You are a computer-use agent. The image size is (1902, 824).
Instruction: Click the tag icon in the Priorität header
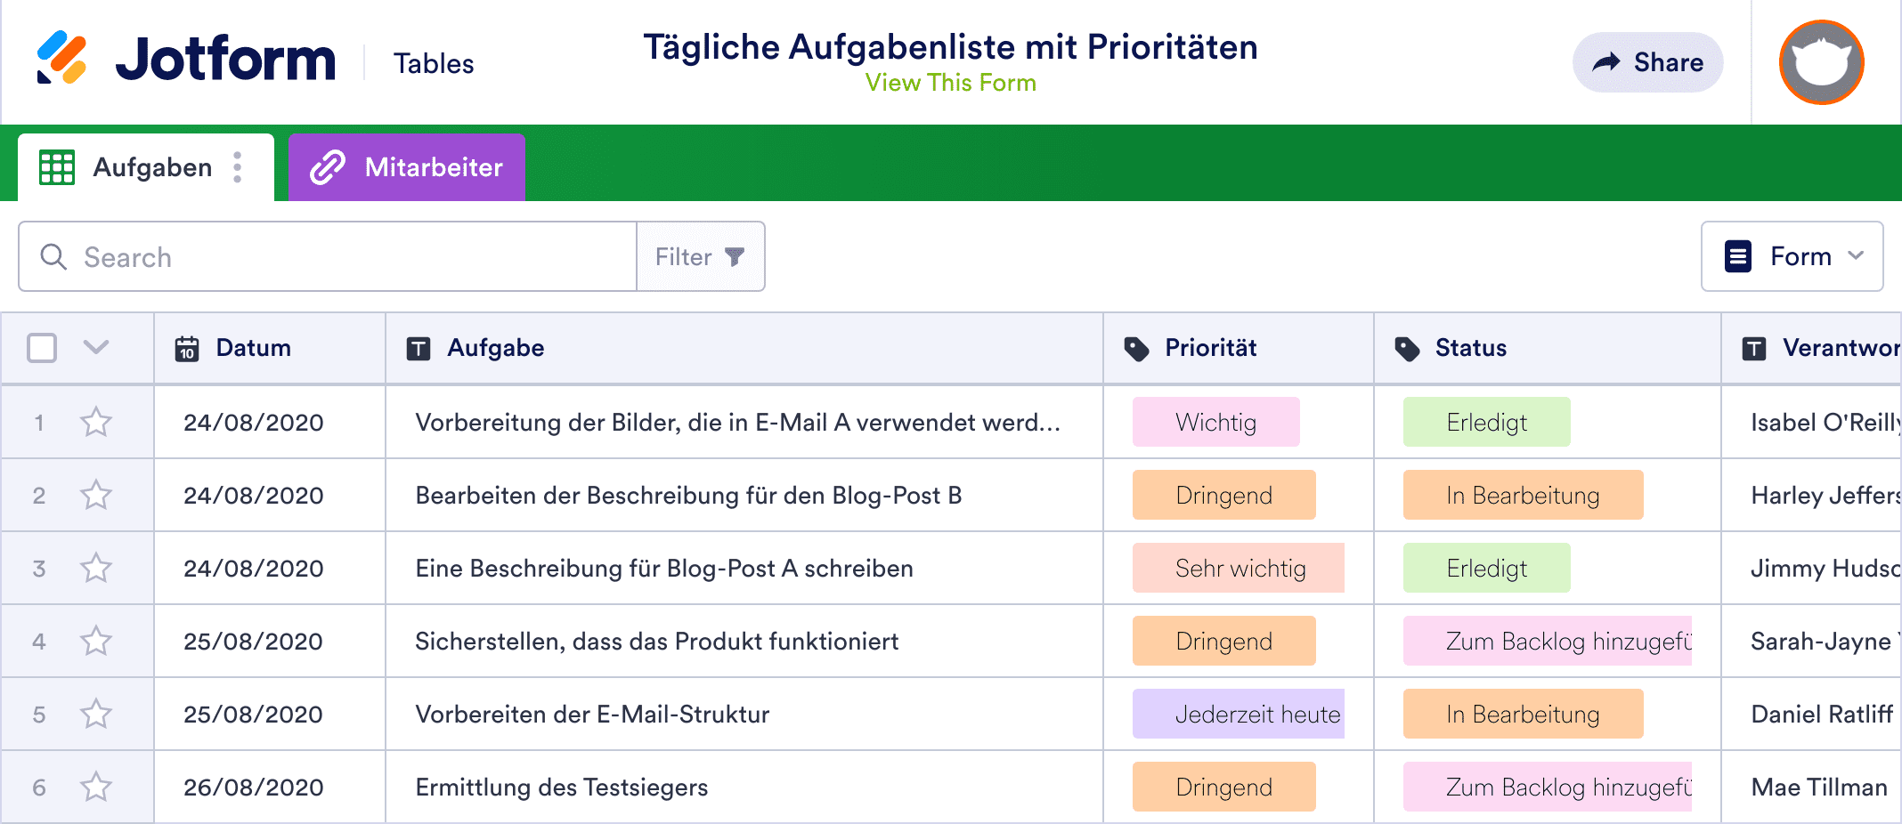click(x=1140, y=348)
